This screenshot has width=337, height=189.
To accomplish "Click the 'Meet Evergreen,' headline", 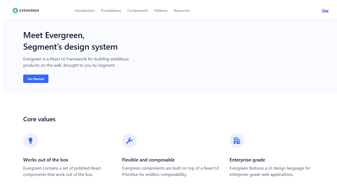I will pos(54,35).
